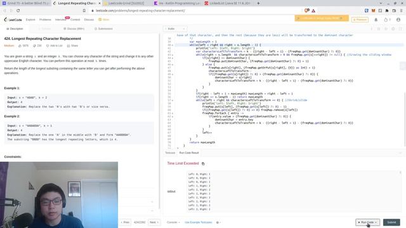
Task: Toggle fullscreen editor icon
Action: click(400, 28)
